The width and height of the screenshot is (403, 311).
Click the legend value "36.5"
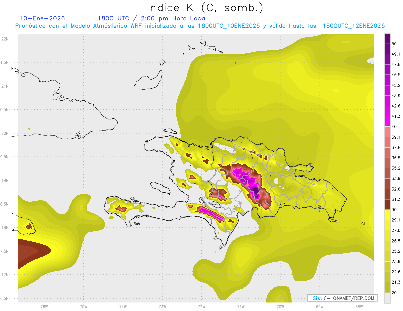[x=396, y=158]
